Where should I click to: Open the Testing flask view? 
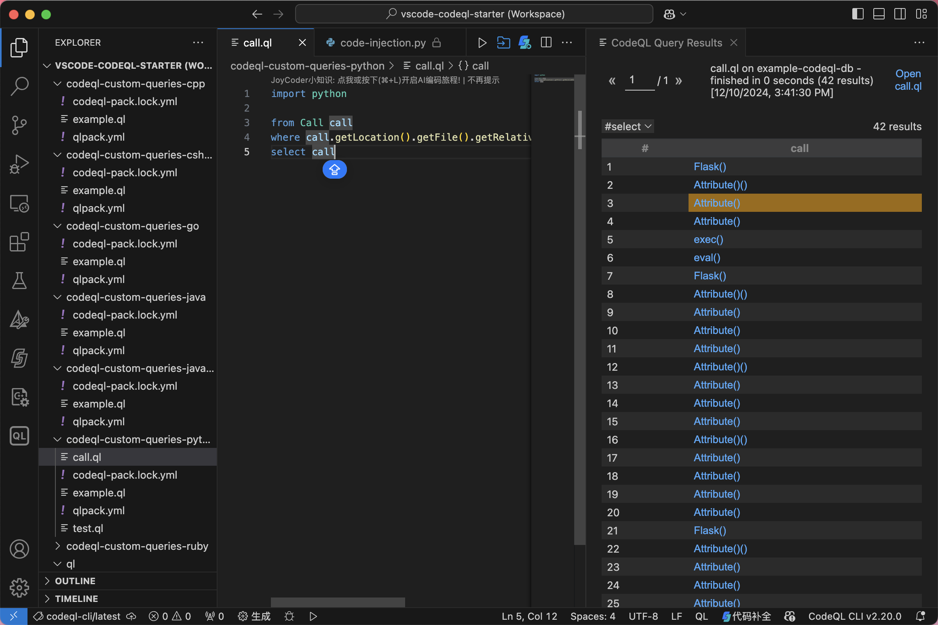pos(19,281)
